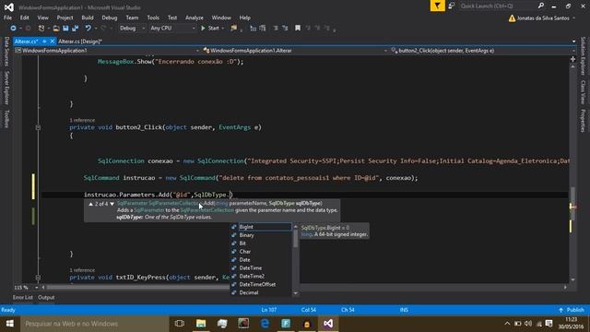Open the button2_Click member dropdown

483,51
